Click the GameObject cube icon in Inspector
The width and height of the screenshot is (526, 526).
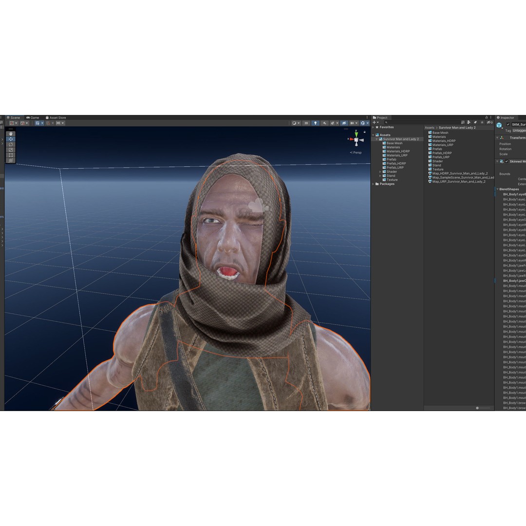pyautogui.click(x=499, y=125)
